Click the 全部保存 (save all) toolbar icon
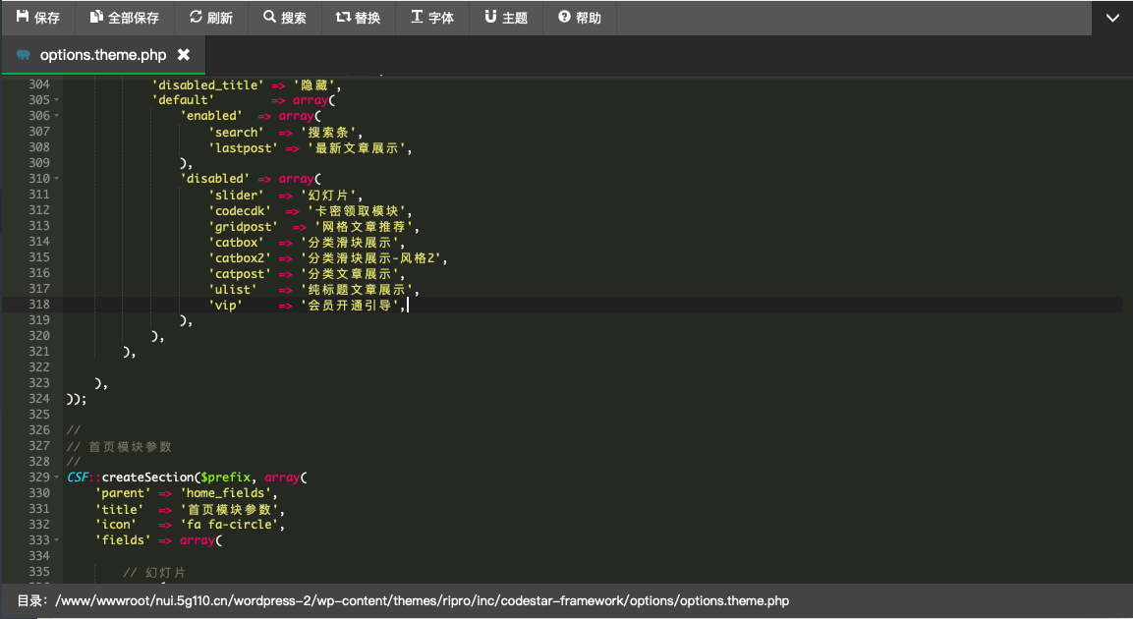The height and width of the screenshot is (619, 1133). [x=96, y=18]
